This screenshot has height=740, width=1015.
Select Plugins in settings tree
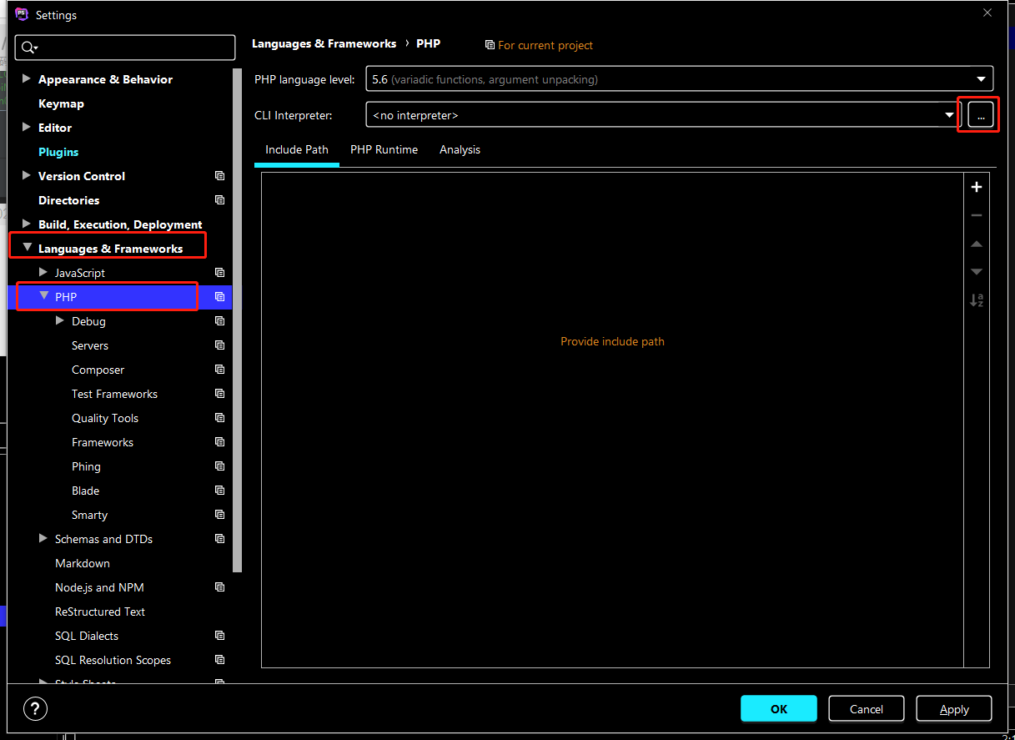[x=58, y=152]
